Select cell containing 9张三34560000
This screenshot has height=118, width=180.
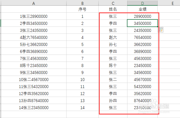[34, 72]
